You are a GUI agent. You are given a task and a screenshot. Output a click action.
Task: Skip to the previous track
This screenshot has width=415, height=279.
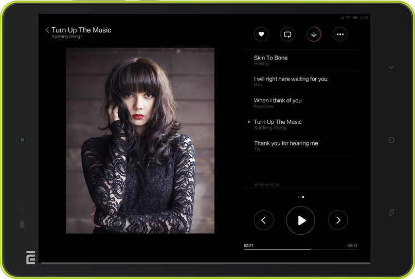coord(263,220)
